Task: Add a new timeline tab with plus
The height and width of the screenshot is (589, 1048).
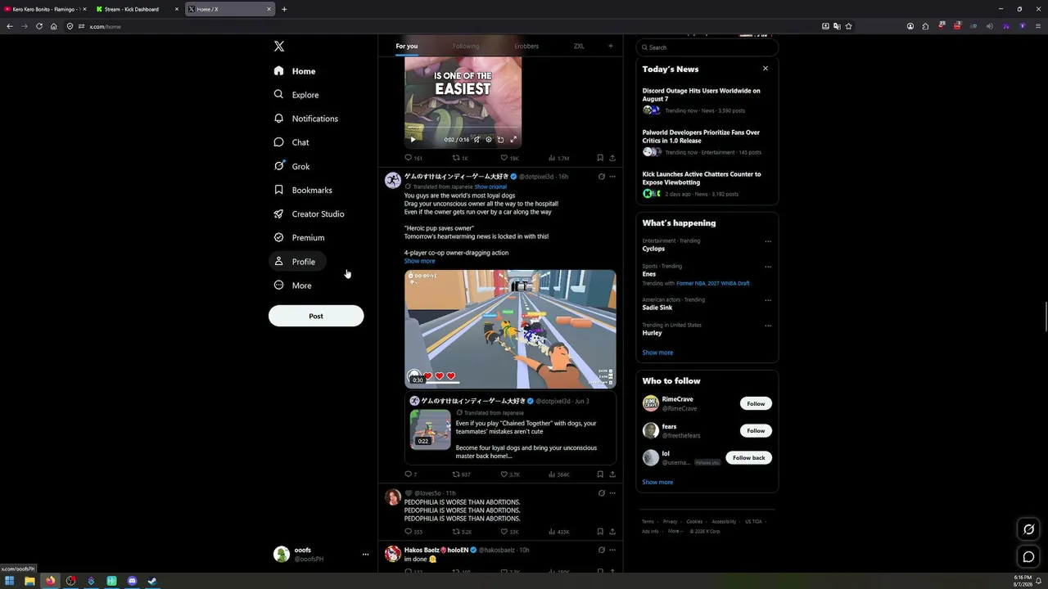Action: click(x=610, y=46)
